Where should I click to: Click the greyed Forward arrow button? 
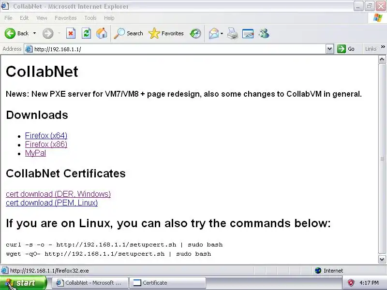[47, 33]
